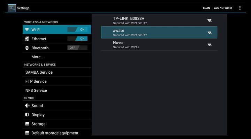The height and width of the screenshot is (139, 251).
Task: Click the Sound speaker icon
Action: coord(27,106)
